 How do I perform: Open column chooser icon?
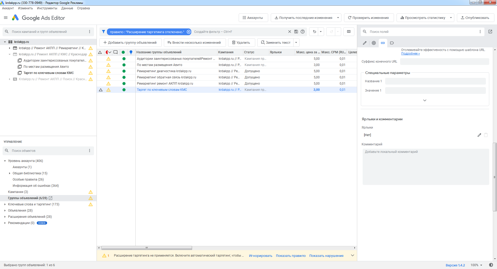click(x=349, y=32)
